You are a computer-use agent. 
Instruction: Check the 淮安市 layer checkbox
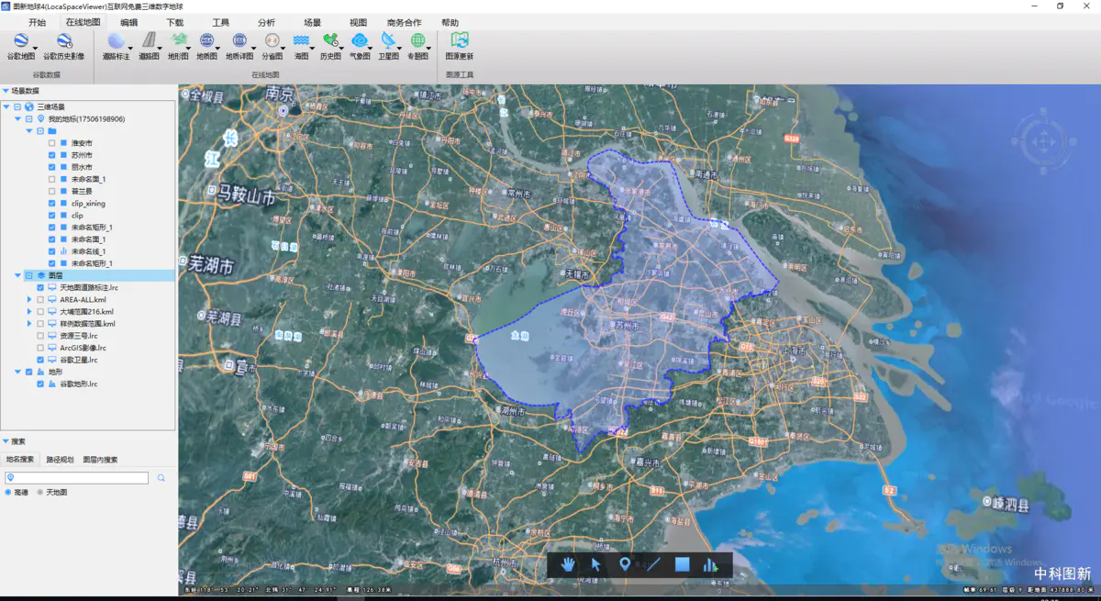52,143
